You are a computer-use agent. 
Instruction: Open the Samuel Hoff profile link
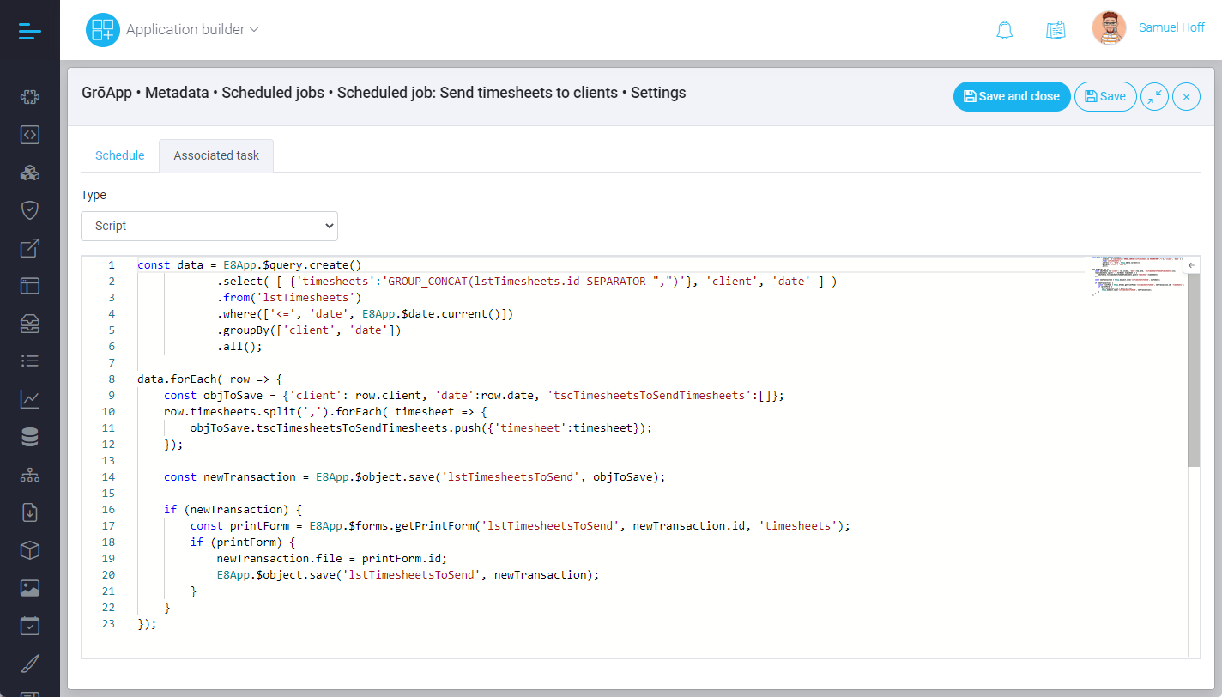coord(1171,27)
